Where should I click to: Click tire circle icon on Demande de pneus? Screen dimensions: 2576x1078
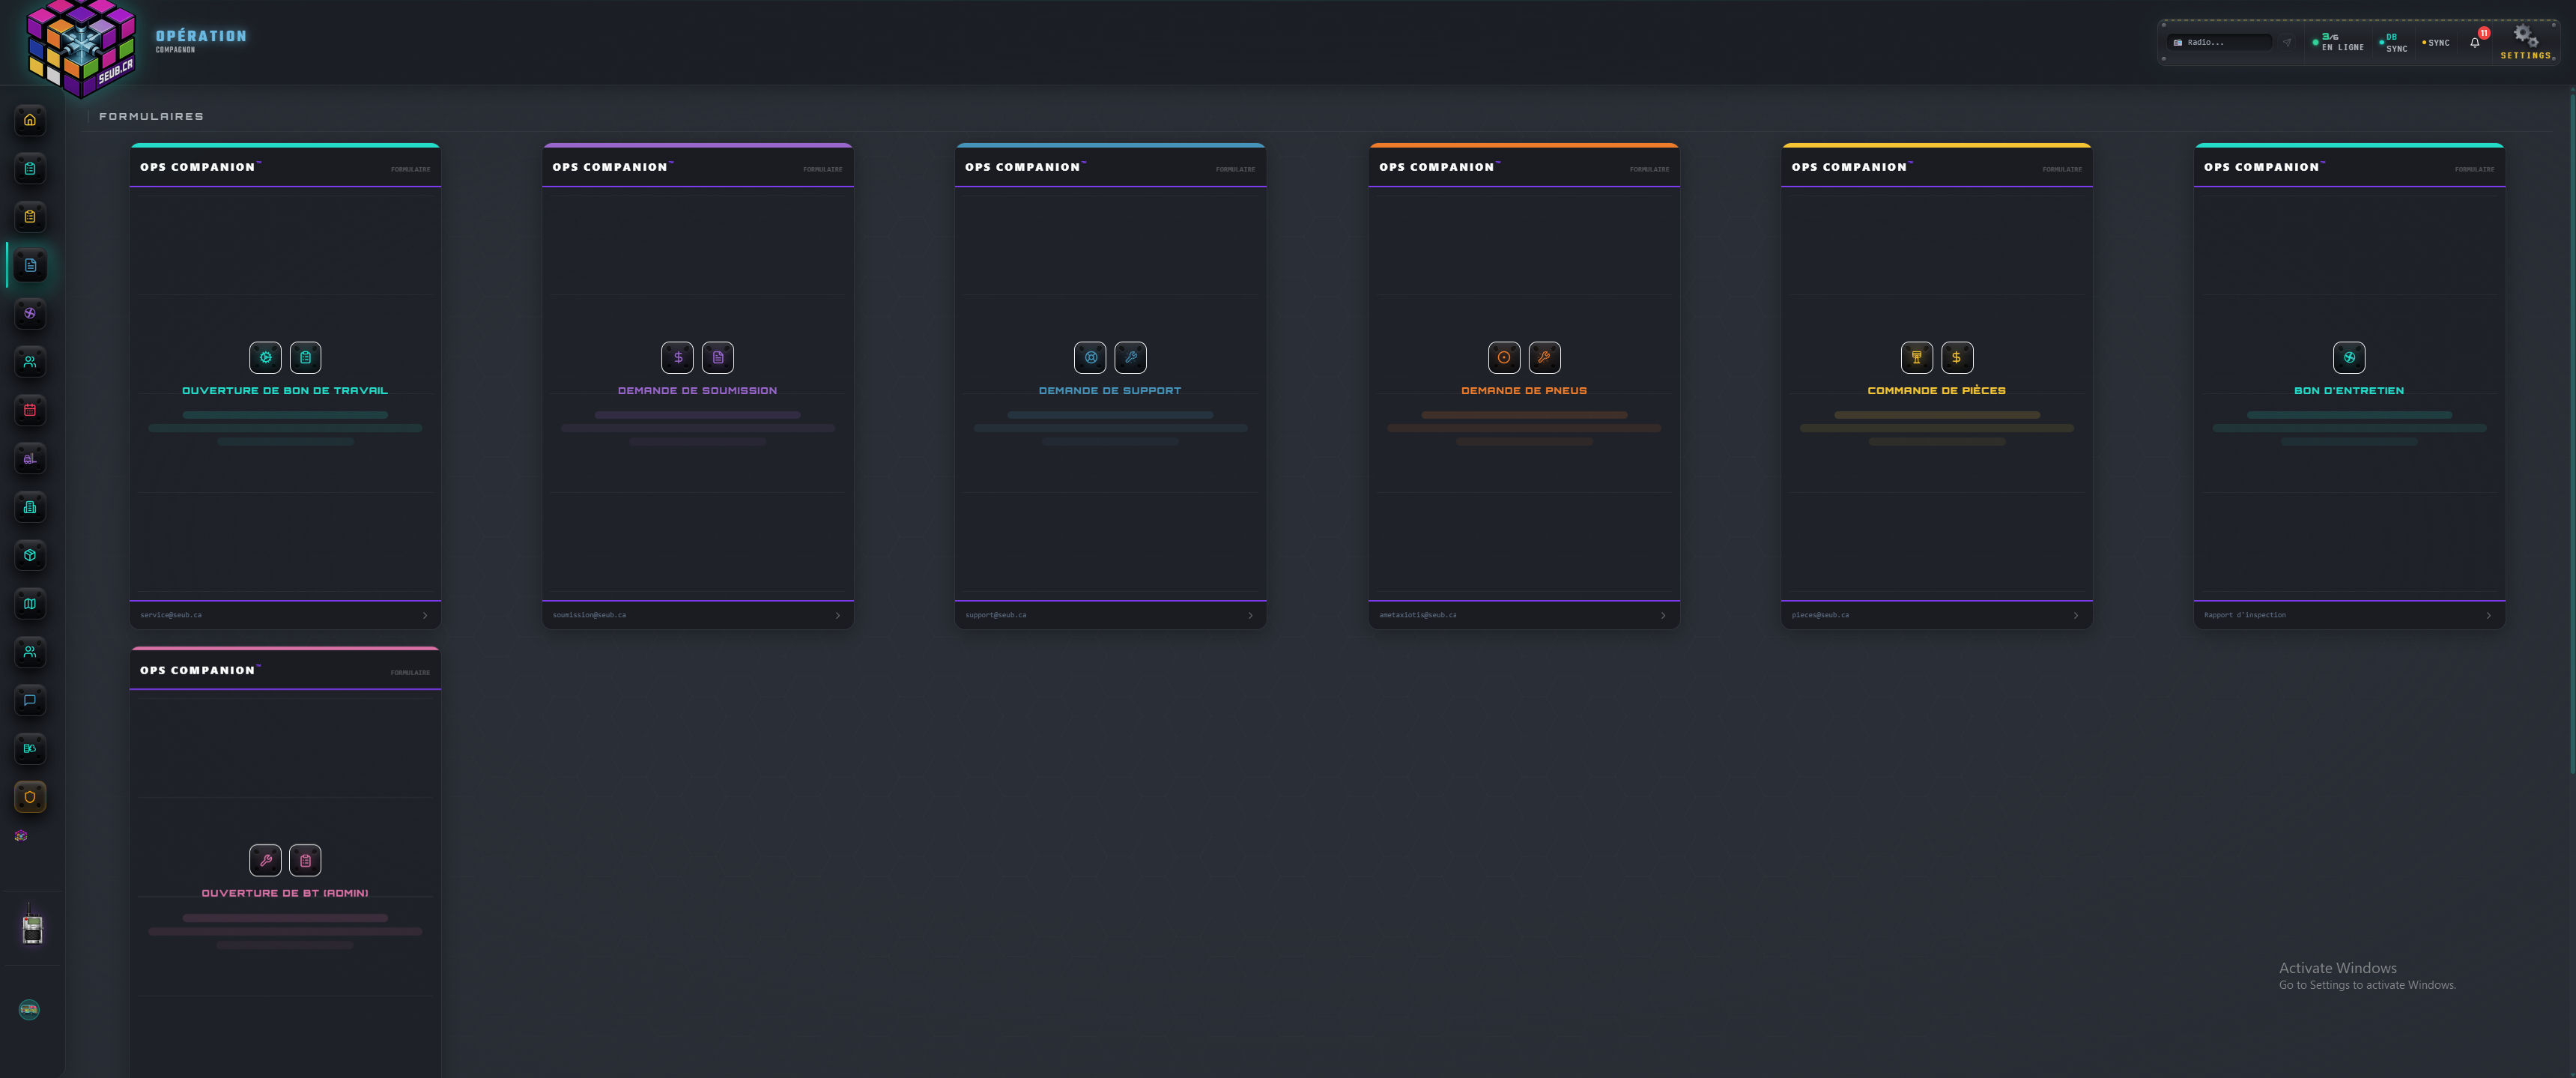click(1504, 357)
